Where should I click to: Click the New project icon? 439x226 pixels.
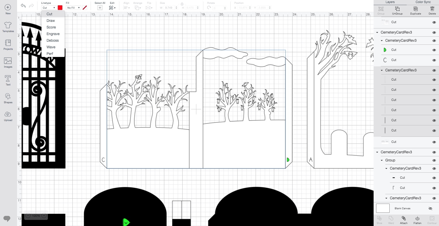pyautogui.click(x=8, y=7)
